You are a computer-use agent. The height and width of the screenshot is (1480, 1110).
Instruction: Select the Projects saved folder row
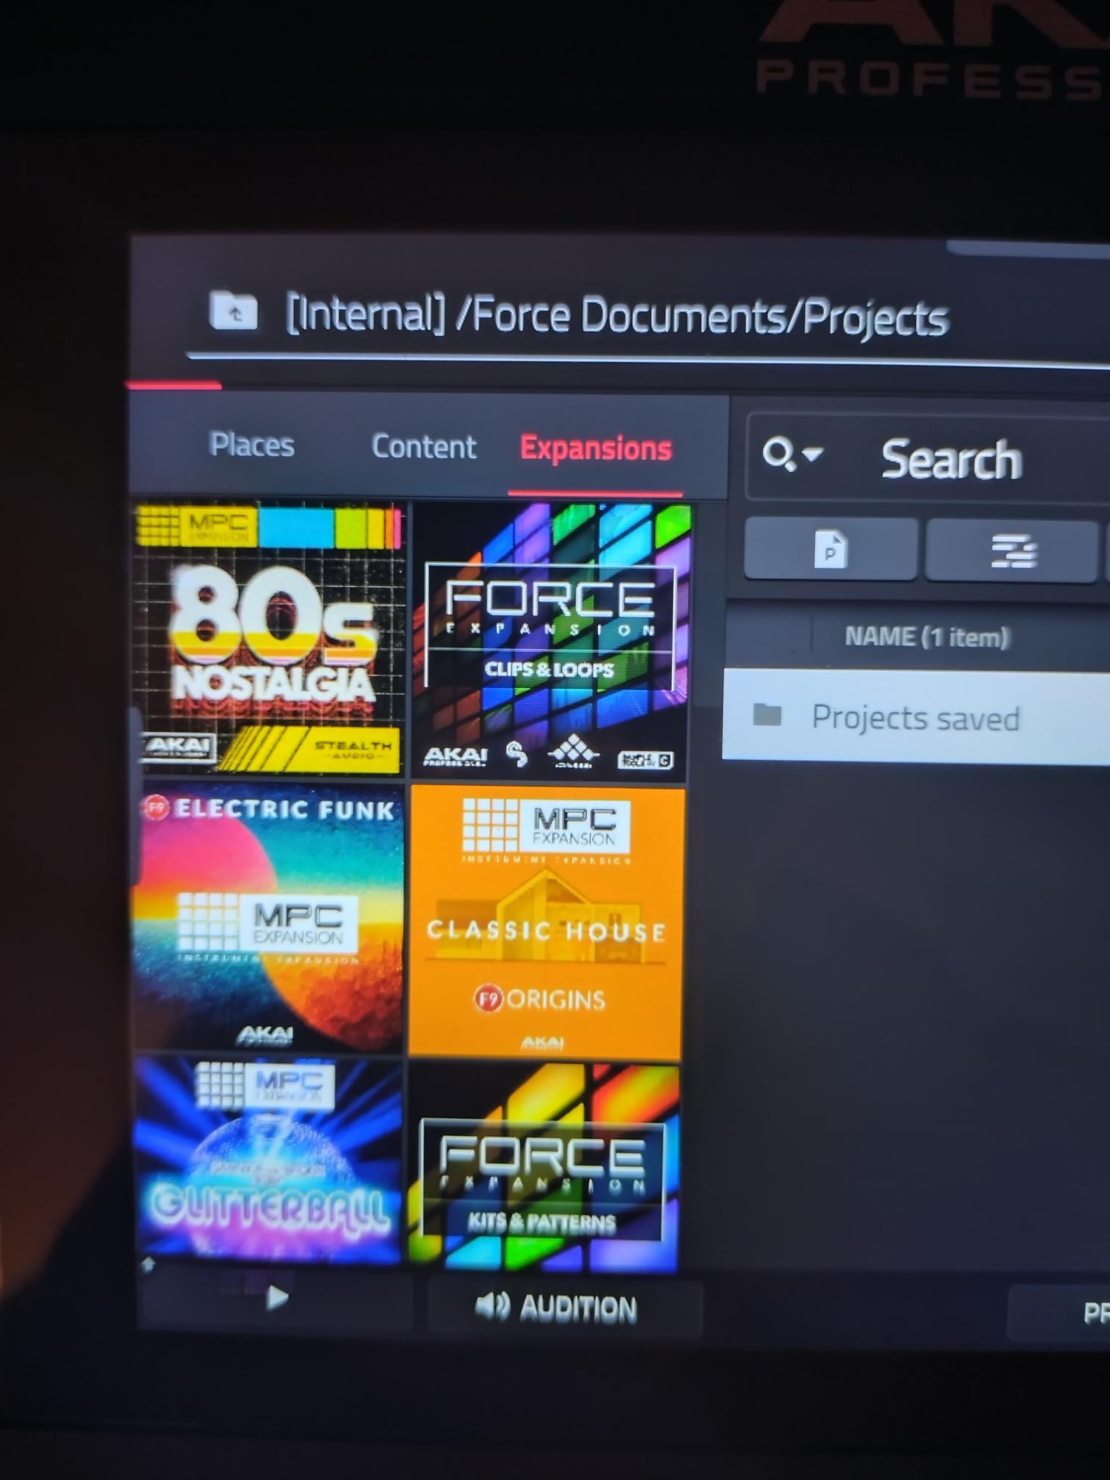(916, 716)
